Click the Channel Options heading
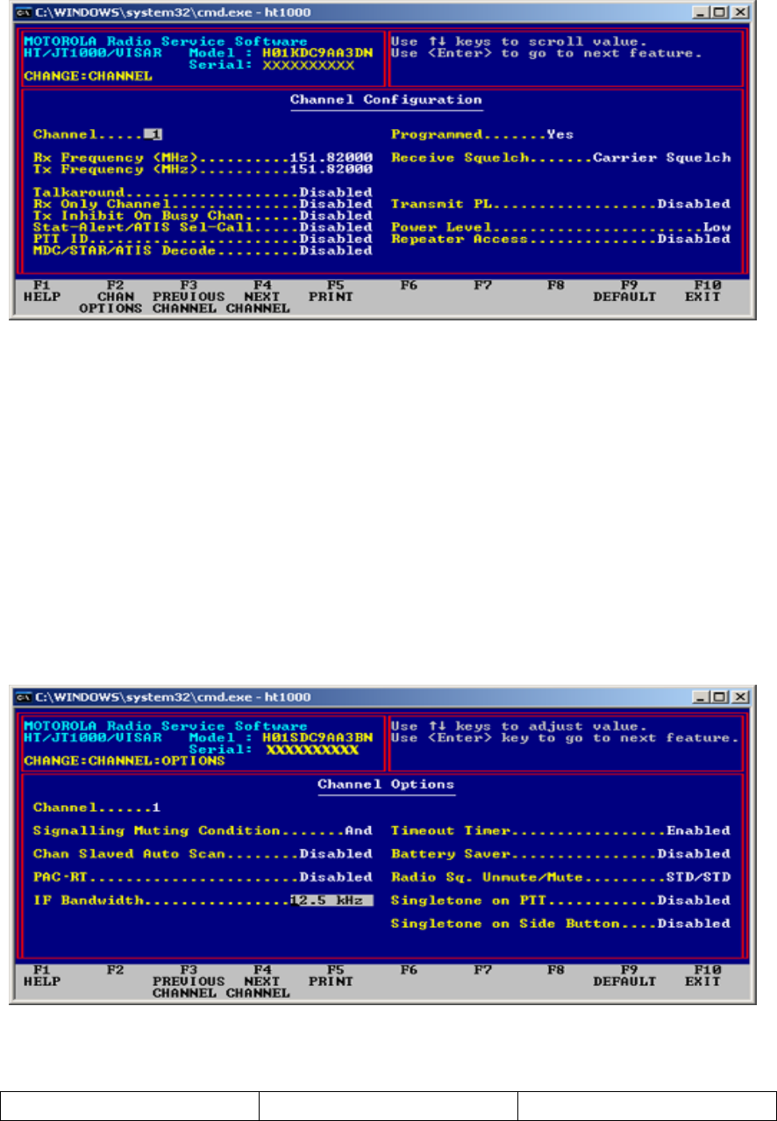Image resolution: width=777 pixels, height=1121 pixels. pos(386,783)
